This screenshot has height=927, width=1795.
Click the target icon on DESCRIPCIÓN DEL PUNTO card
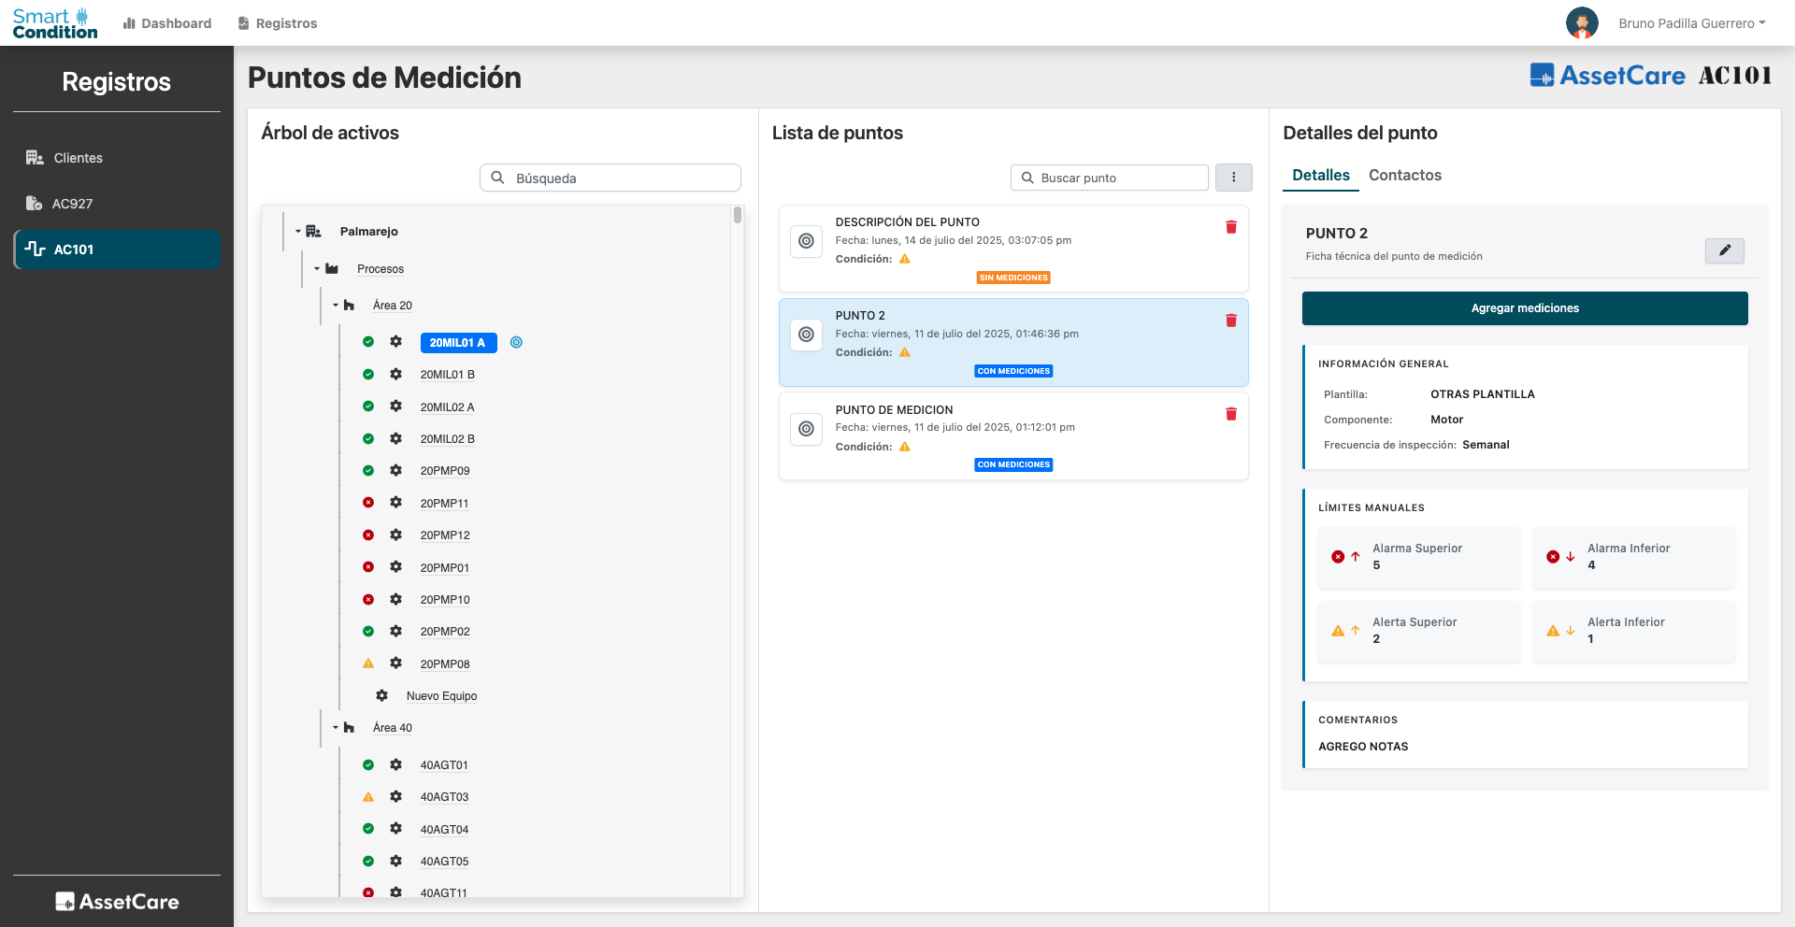(x=806, y=241)
